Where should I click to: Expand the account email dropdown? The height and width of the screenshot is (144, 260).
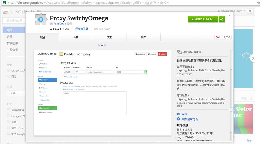(244, 11)
